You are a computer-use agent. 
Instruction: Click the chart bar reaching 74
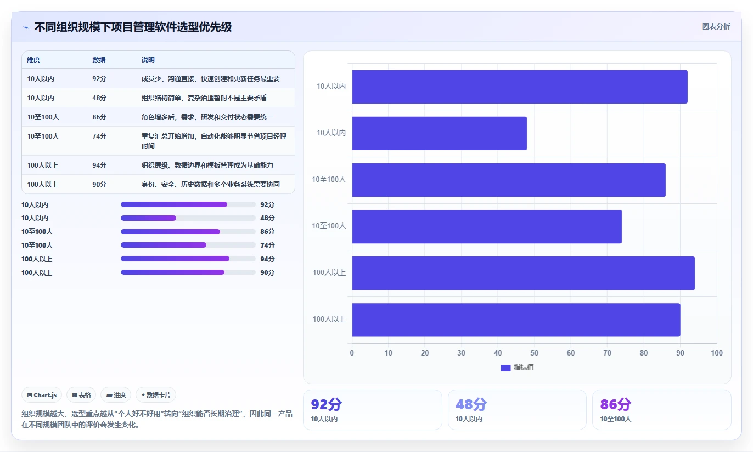pyautogui.click(x=487, y=226)
